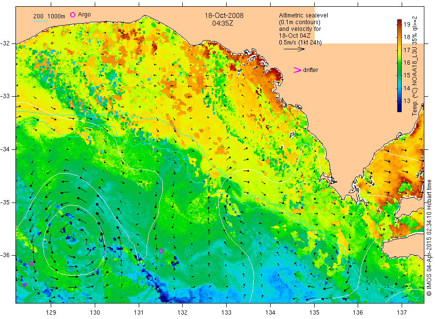Image resolution: width=435 pixels, height=319 pixels.
Task: Click the date text '18-Oct-2008'
Action: coord(224,15)
